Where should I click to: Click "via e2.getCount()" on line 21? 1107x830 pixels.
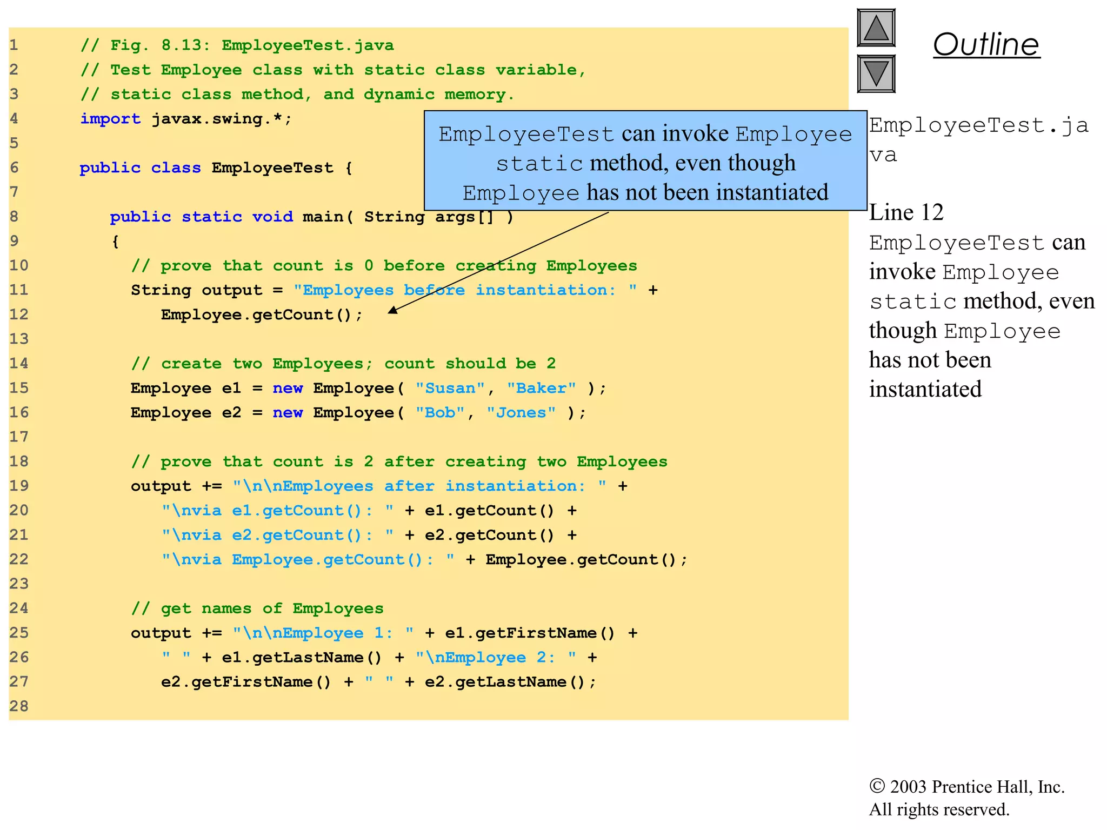[277, 535]
